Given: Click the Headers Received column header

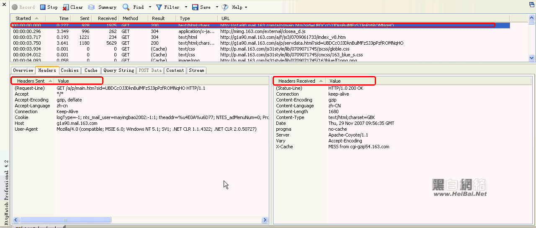Looking at the screenshot, I should [300, 81].
